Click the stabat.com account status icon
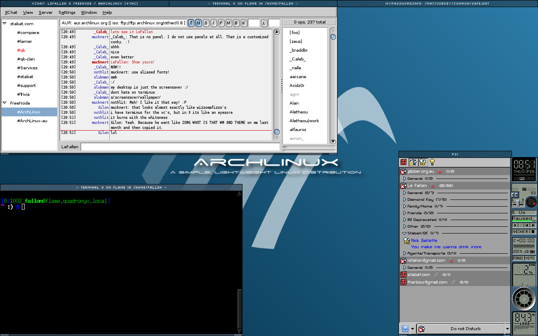Screen dimensions: 538x336 403,275
